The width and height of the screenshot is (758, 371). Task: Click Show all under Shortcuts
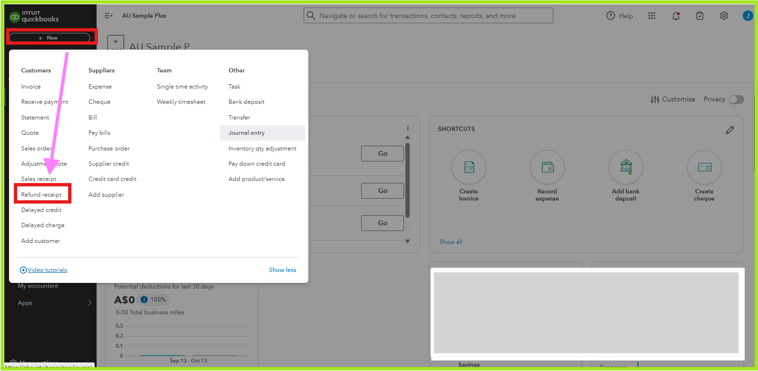pos(451,242)
